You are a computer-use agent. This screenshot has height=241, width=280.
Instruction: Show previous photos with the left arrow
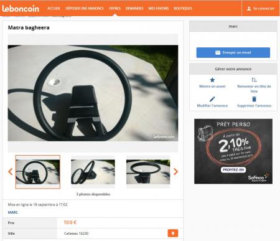(x=11, y=172)
